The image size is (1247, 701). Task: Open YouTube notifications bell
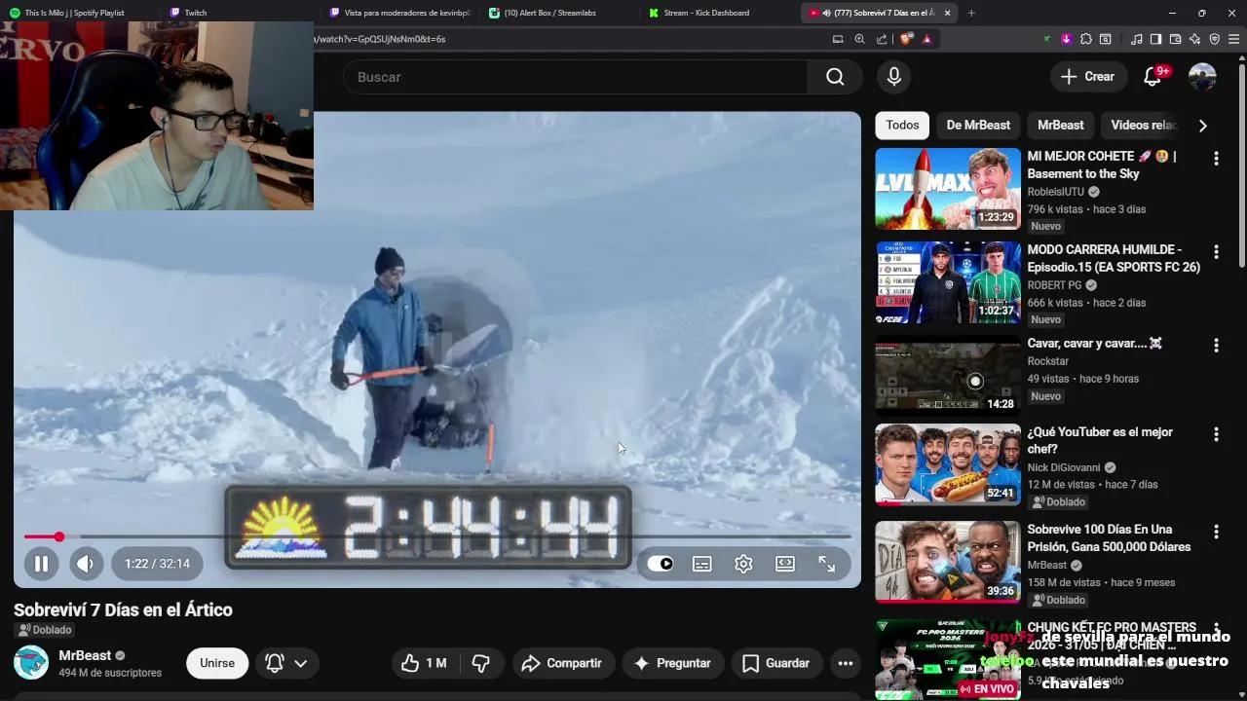(1153, 77)
